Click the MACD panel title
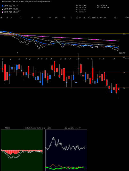 7,128
